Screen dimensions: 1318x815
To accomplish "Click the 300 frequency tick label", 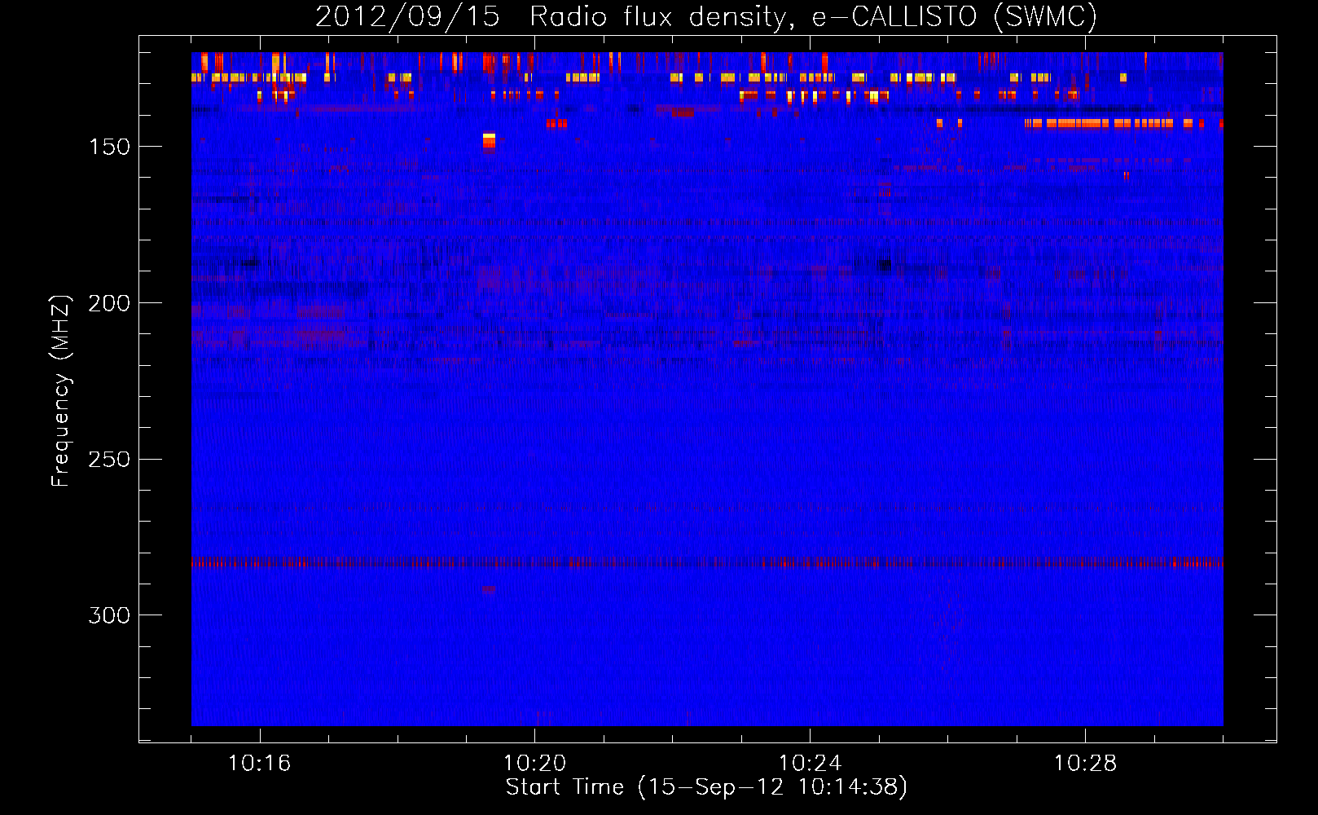I will [x=109, y=615].
